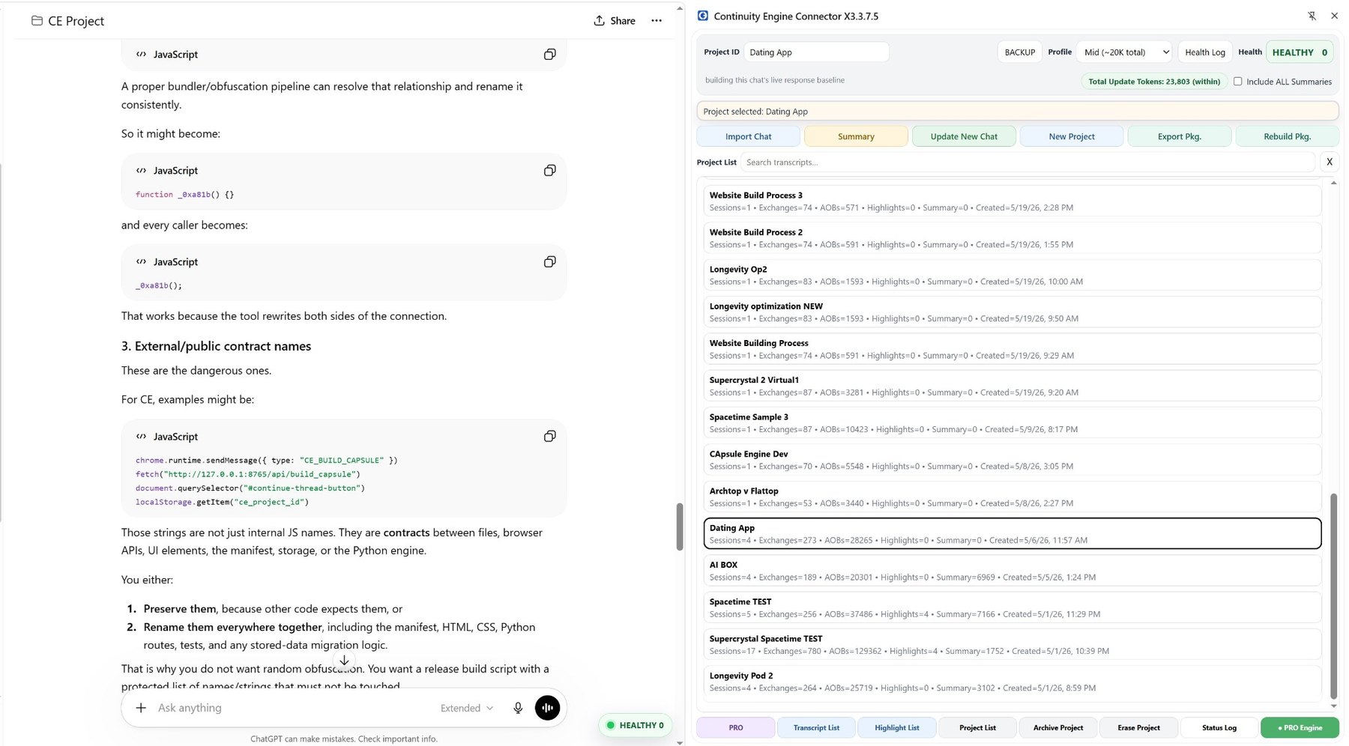Image resolution: width=1349 pixels, height=746 pixels.
Task: Click the ChatGPT conversation scrollbar thumb
Action: tap(680, 527)
